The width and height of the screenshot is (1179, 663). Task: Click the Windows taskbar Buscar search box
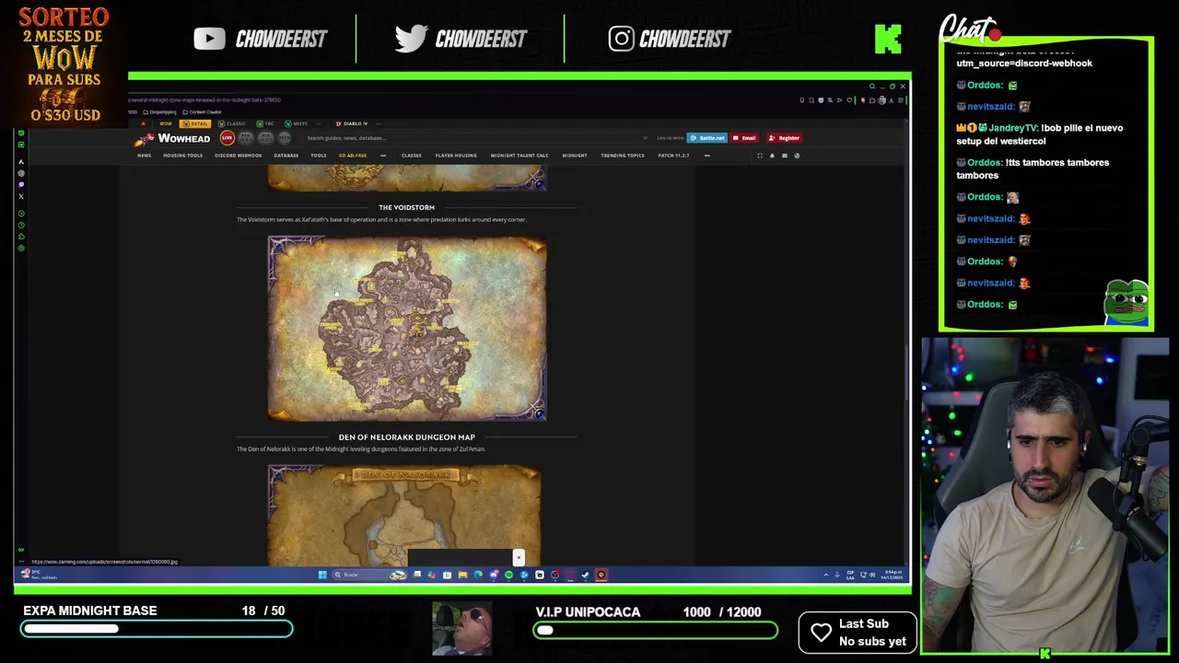point(368,575)
